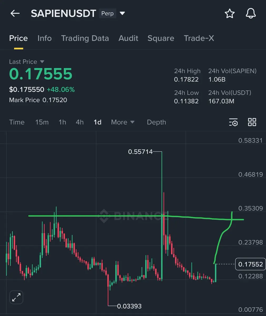This screenshot has height=316, width=266.
Task: Tap the 0.17555 last price value
Action: pyautogui.click(x=41, y=74)
